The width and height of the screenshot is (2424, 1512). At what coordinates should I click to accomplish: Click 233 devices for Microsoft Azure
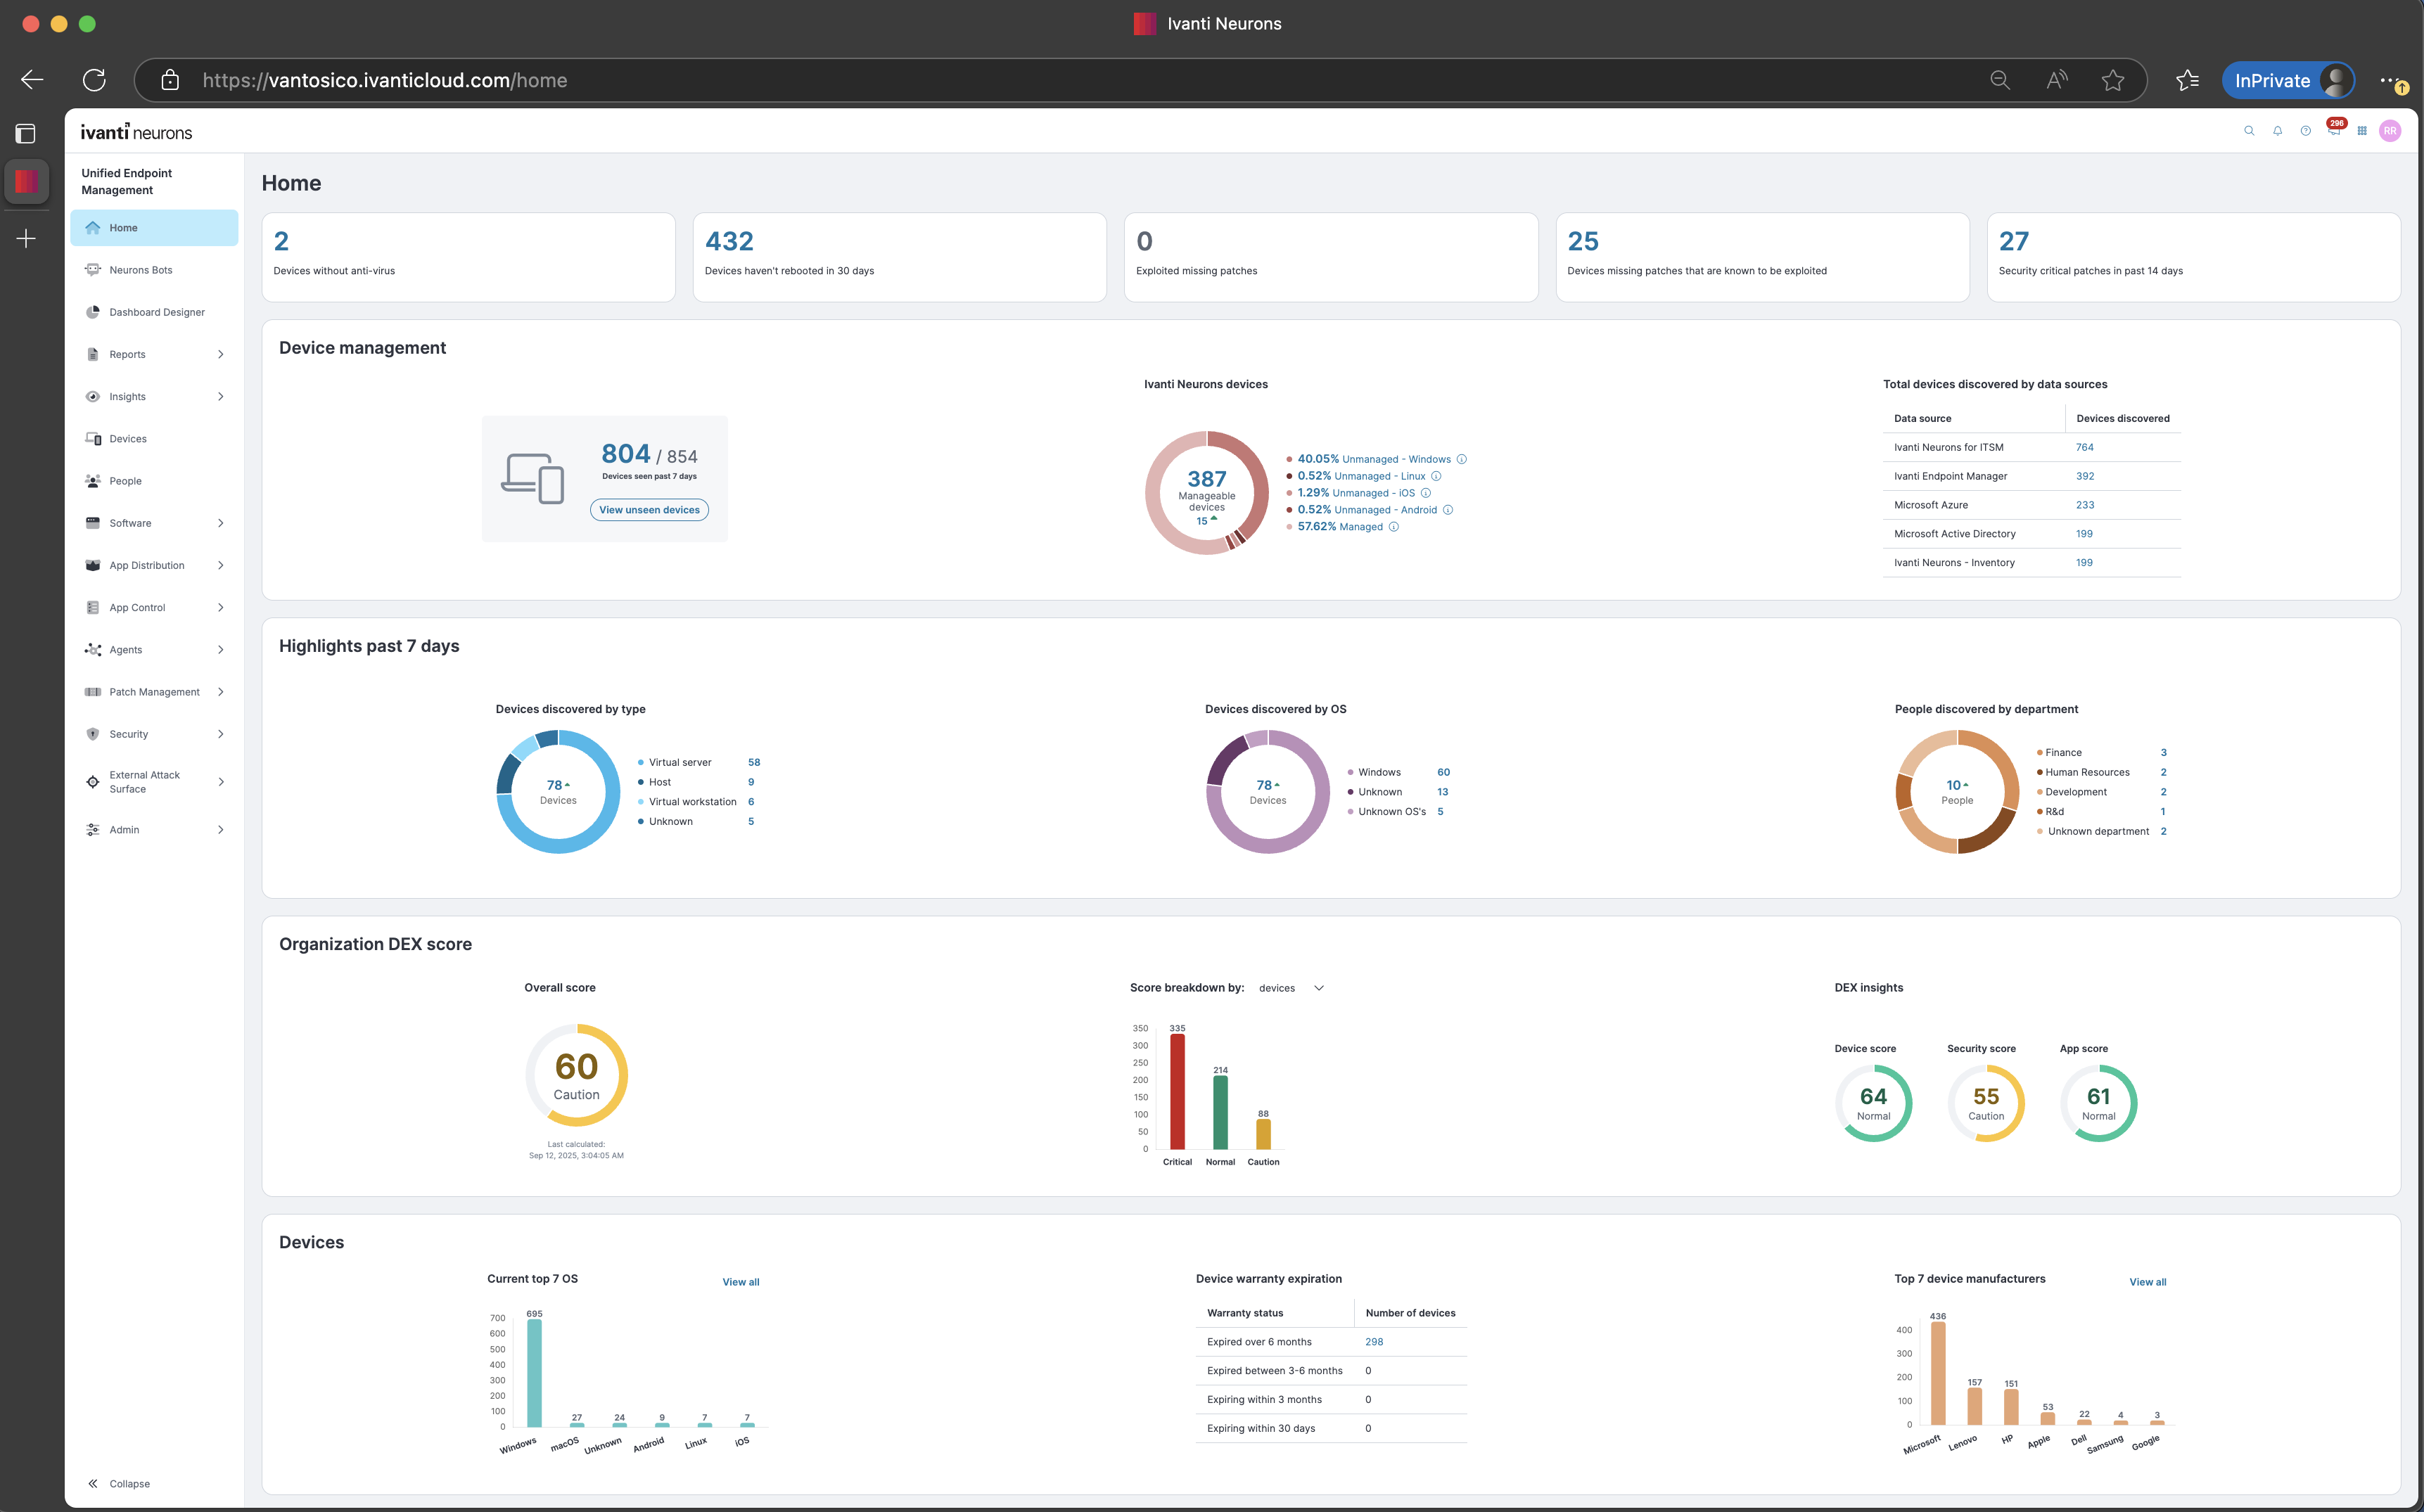(x=2084, y=505)
